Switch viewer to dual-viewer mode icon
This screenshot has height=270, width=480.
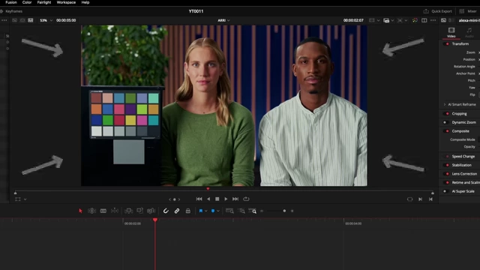pos(424,20)
